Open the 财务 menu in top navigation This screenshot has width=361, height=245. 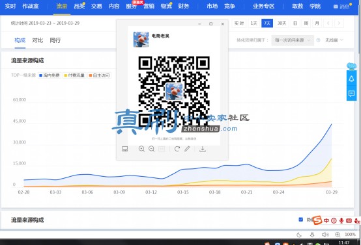click(184, 6)
